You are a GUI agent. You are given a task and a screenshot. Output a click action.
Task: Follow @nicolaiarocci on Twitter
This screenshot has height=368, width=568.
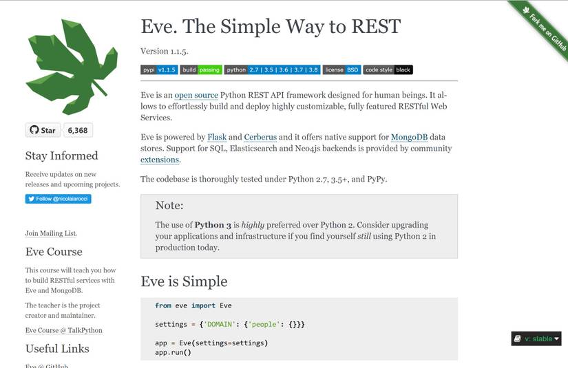59,199
